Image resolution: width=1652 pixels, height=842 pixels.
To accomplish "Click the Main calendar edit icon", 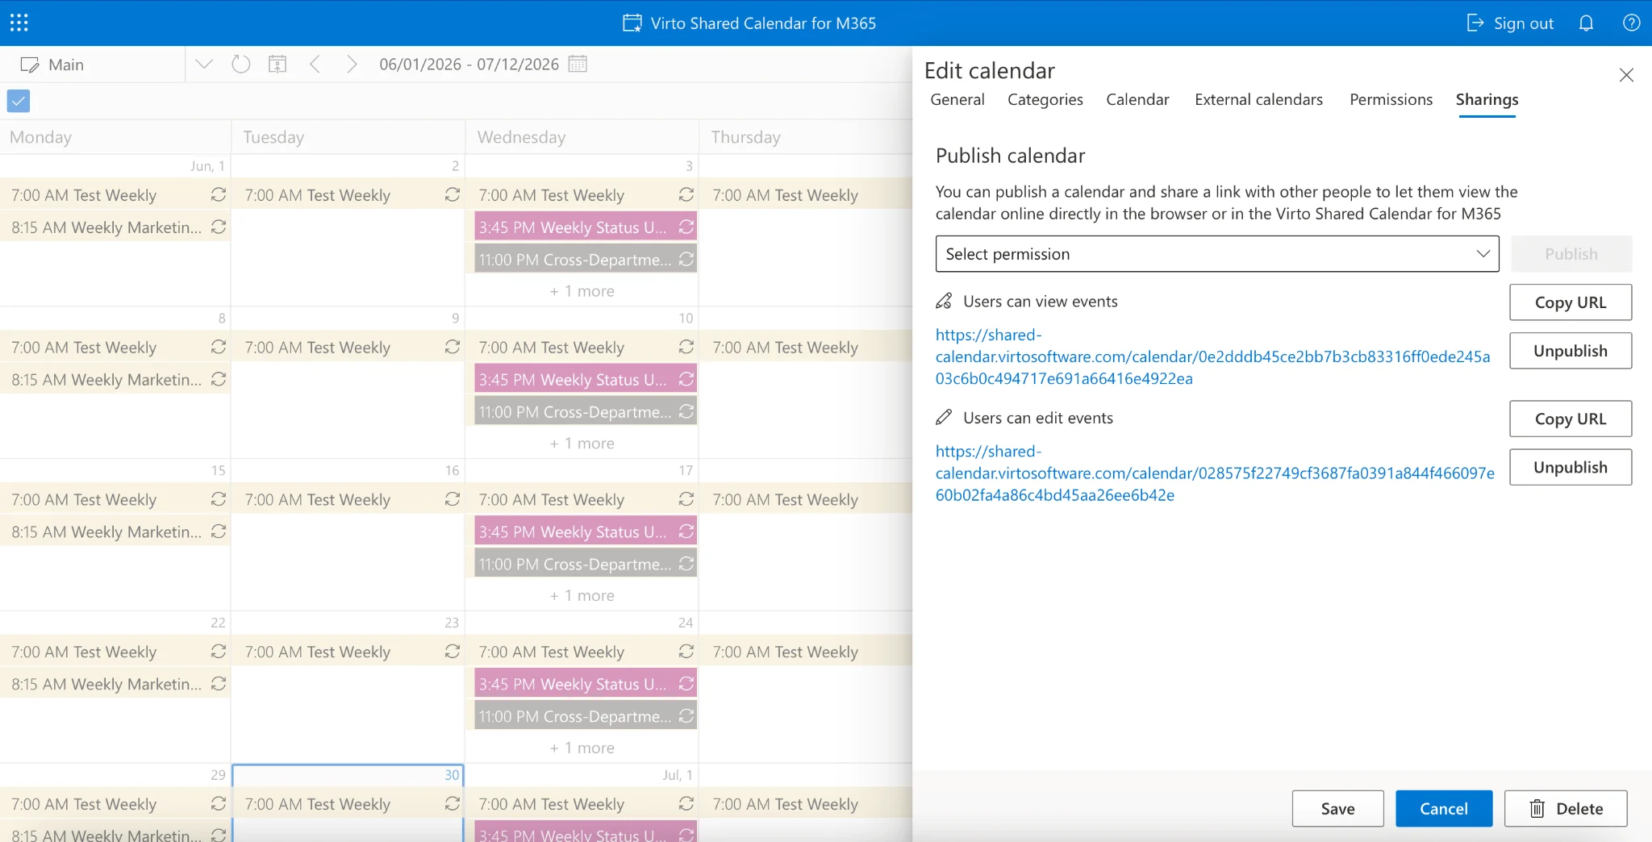I will click(x=30, y=65).
